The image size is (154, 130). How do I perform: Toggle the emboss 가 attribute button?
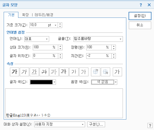click(74, 72)
